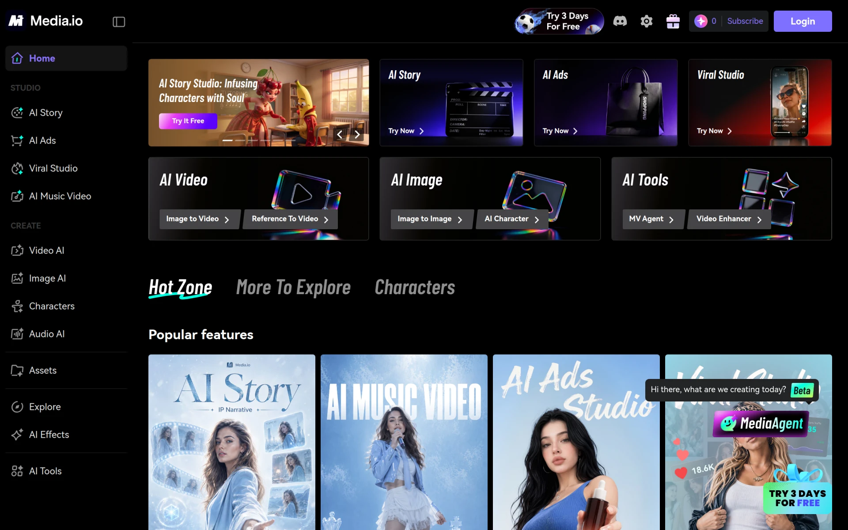Click Try Now on AI Ads card

coord(560,131)
